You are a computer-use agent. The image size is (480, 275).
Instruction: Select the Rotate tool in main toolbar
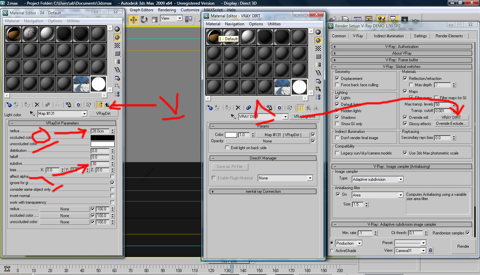coord(144,19)
